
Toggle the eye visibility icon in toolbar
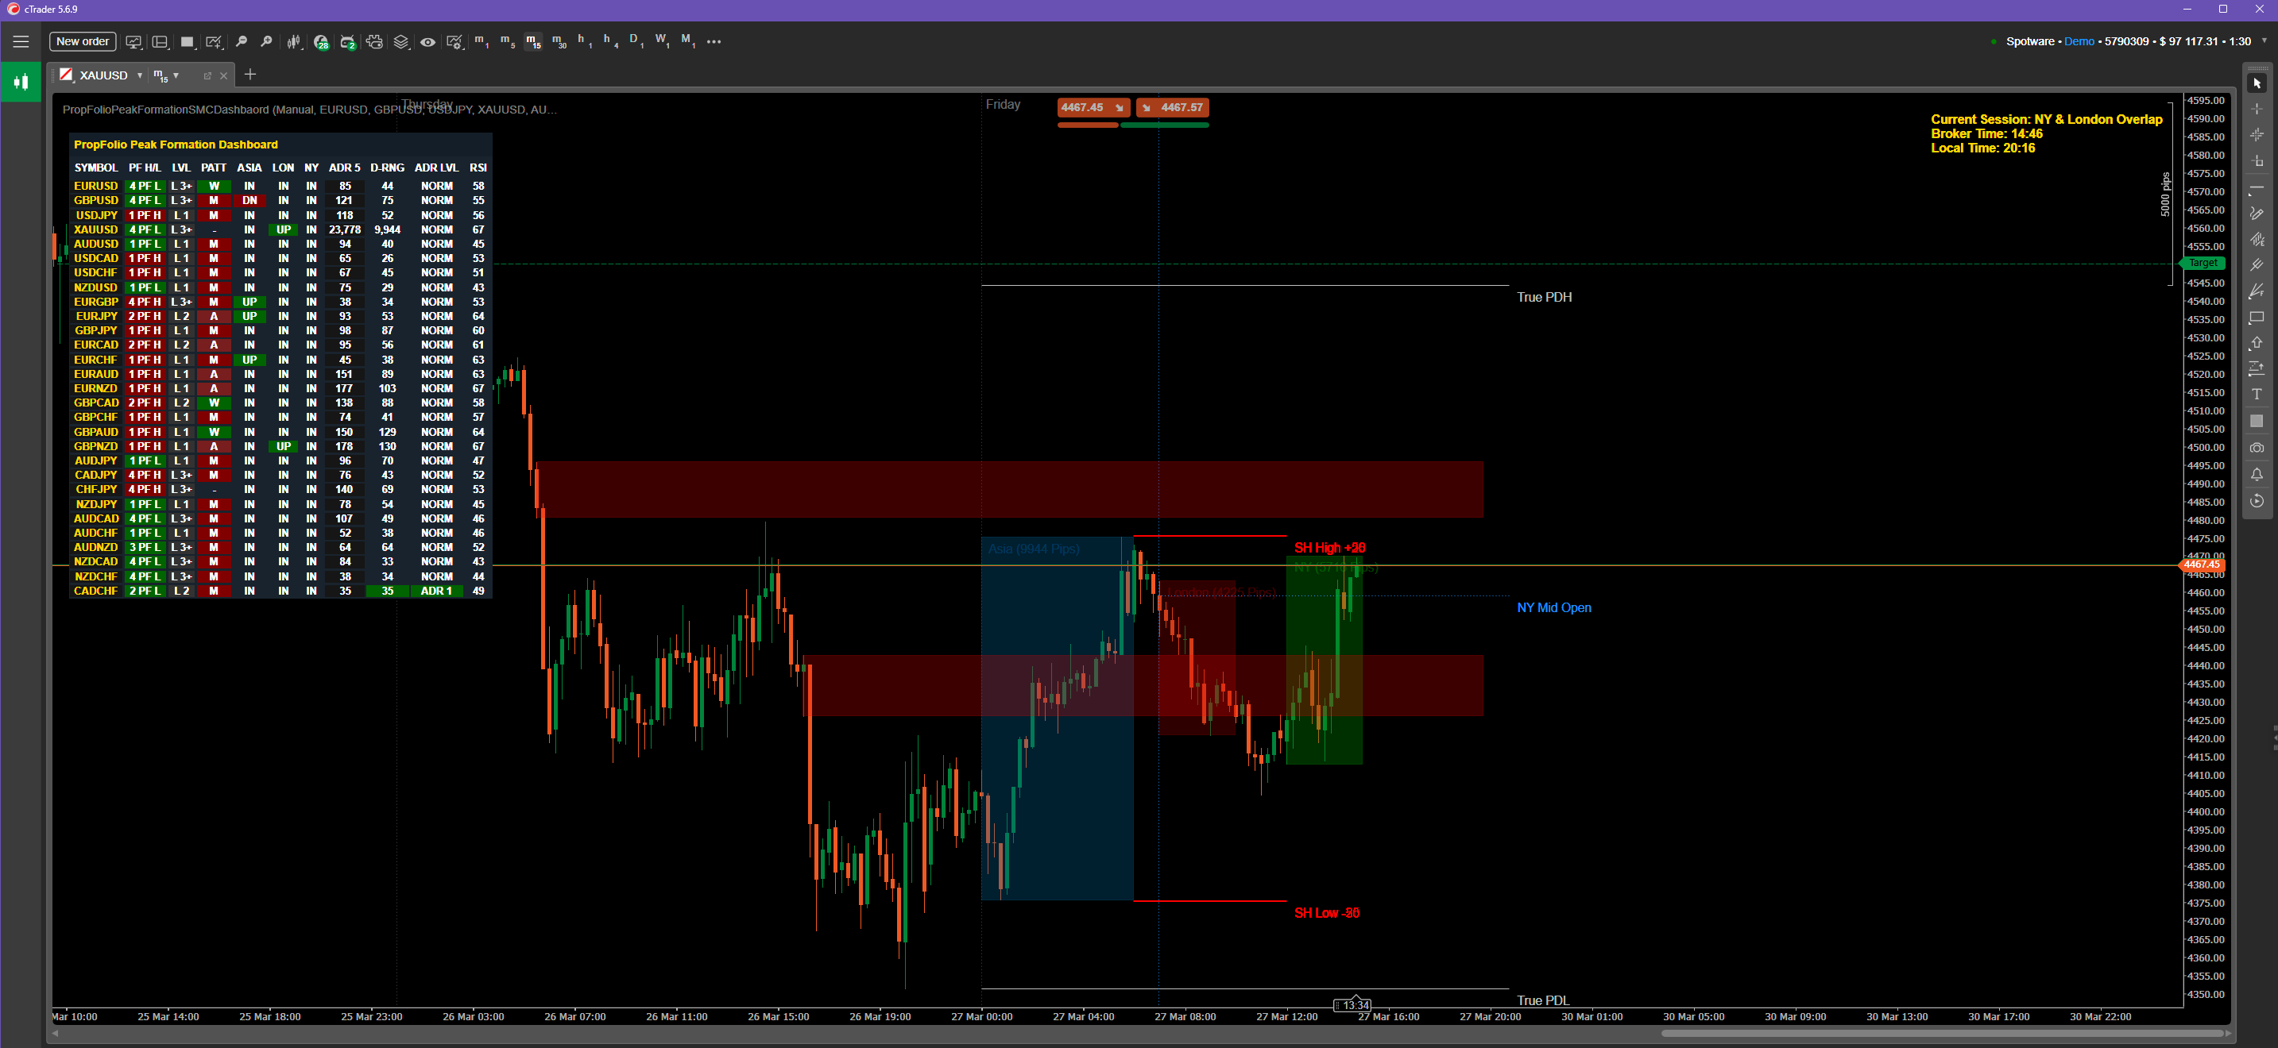pos(427,41)
